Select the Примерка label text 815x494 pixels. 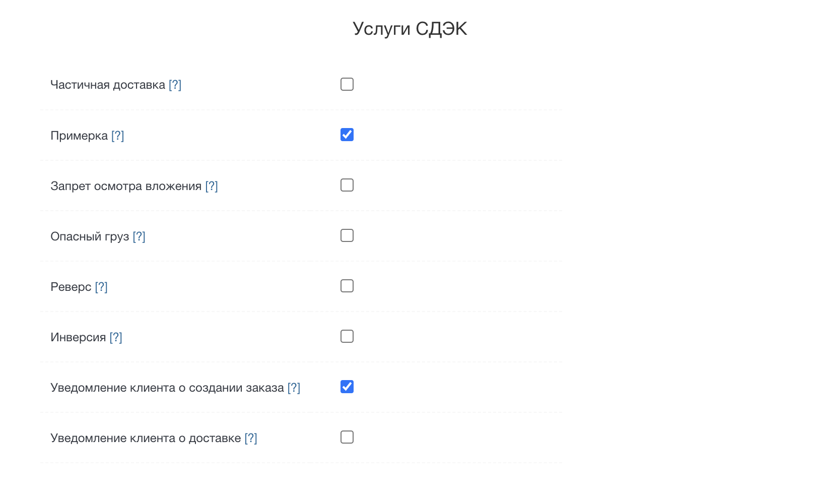pyautogui.click(x=81, y=135)
